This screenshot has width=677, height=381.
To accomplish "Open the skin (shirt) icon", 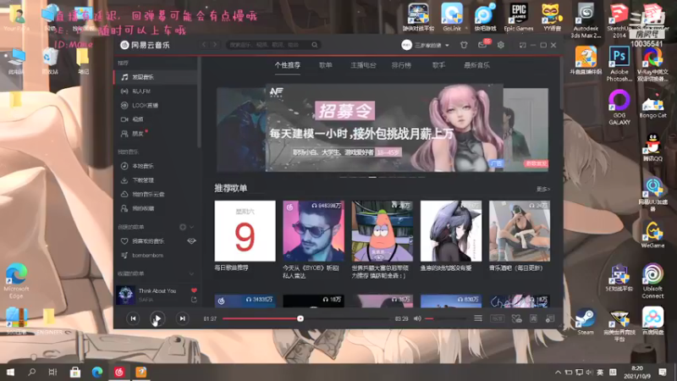I will tap(464, 45).
